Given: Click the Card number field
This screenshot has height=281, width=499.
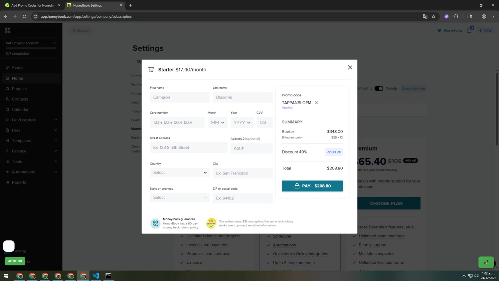Looking at the screenshot, I should pyautogui.click(x=177, y=122).
